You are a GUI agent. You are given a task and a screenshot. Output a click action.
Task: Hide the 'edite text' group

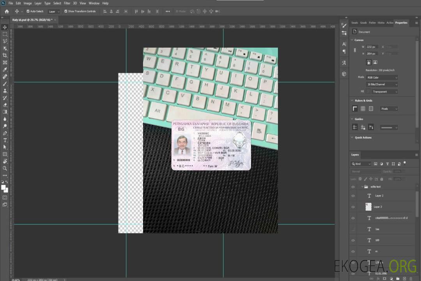pyautogui.click(x=353, y=187)
